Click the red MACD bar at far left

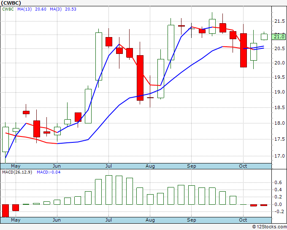tap(5, 211)
